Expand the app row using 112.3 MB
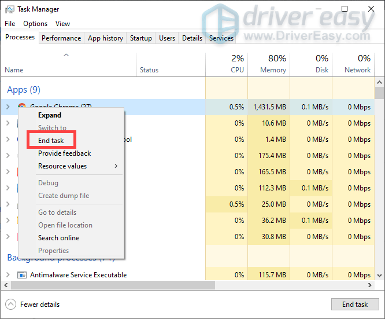Screen dimensions: 385x319 [x=8, y=188]
